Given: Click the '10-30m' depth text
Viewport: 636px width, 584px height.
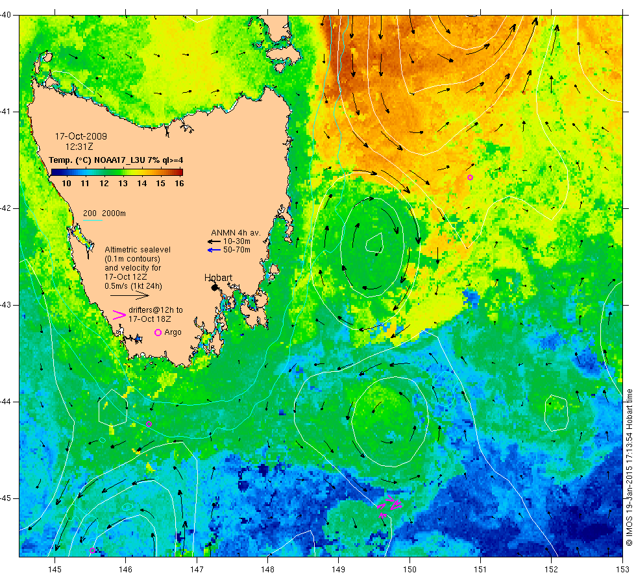Looking at the screenshot, I should click(x=236, y=241).
